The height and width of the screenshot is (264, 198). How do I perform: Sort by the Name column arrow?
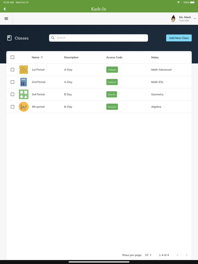point(42,57)
